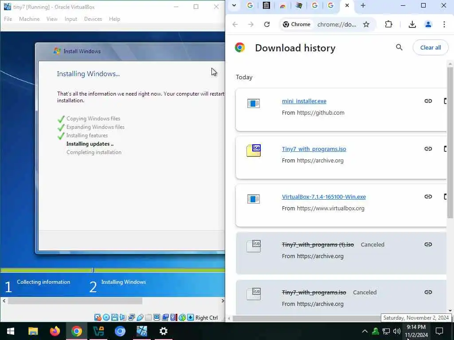Click the Chrome site info chip
Viewport: 454px width, 340px height.
(297, 24)
